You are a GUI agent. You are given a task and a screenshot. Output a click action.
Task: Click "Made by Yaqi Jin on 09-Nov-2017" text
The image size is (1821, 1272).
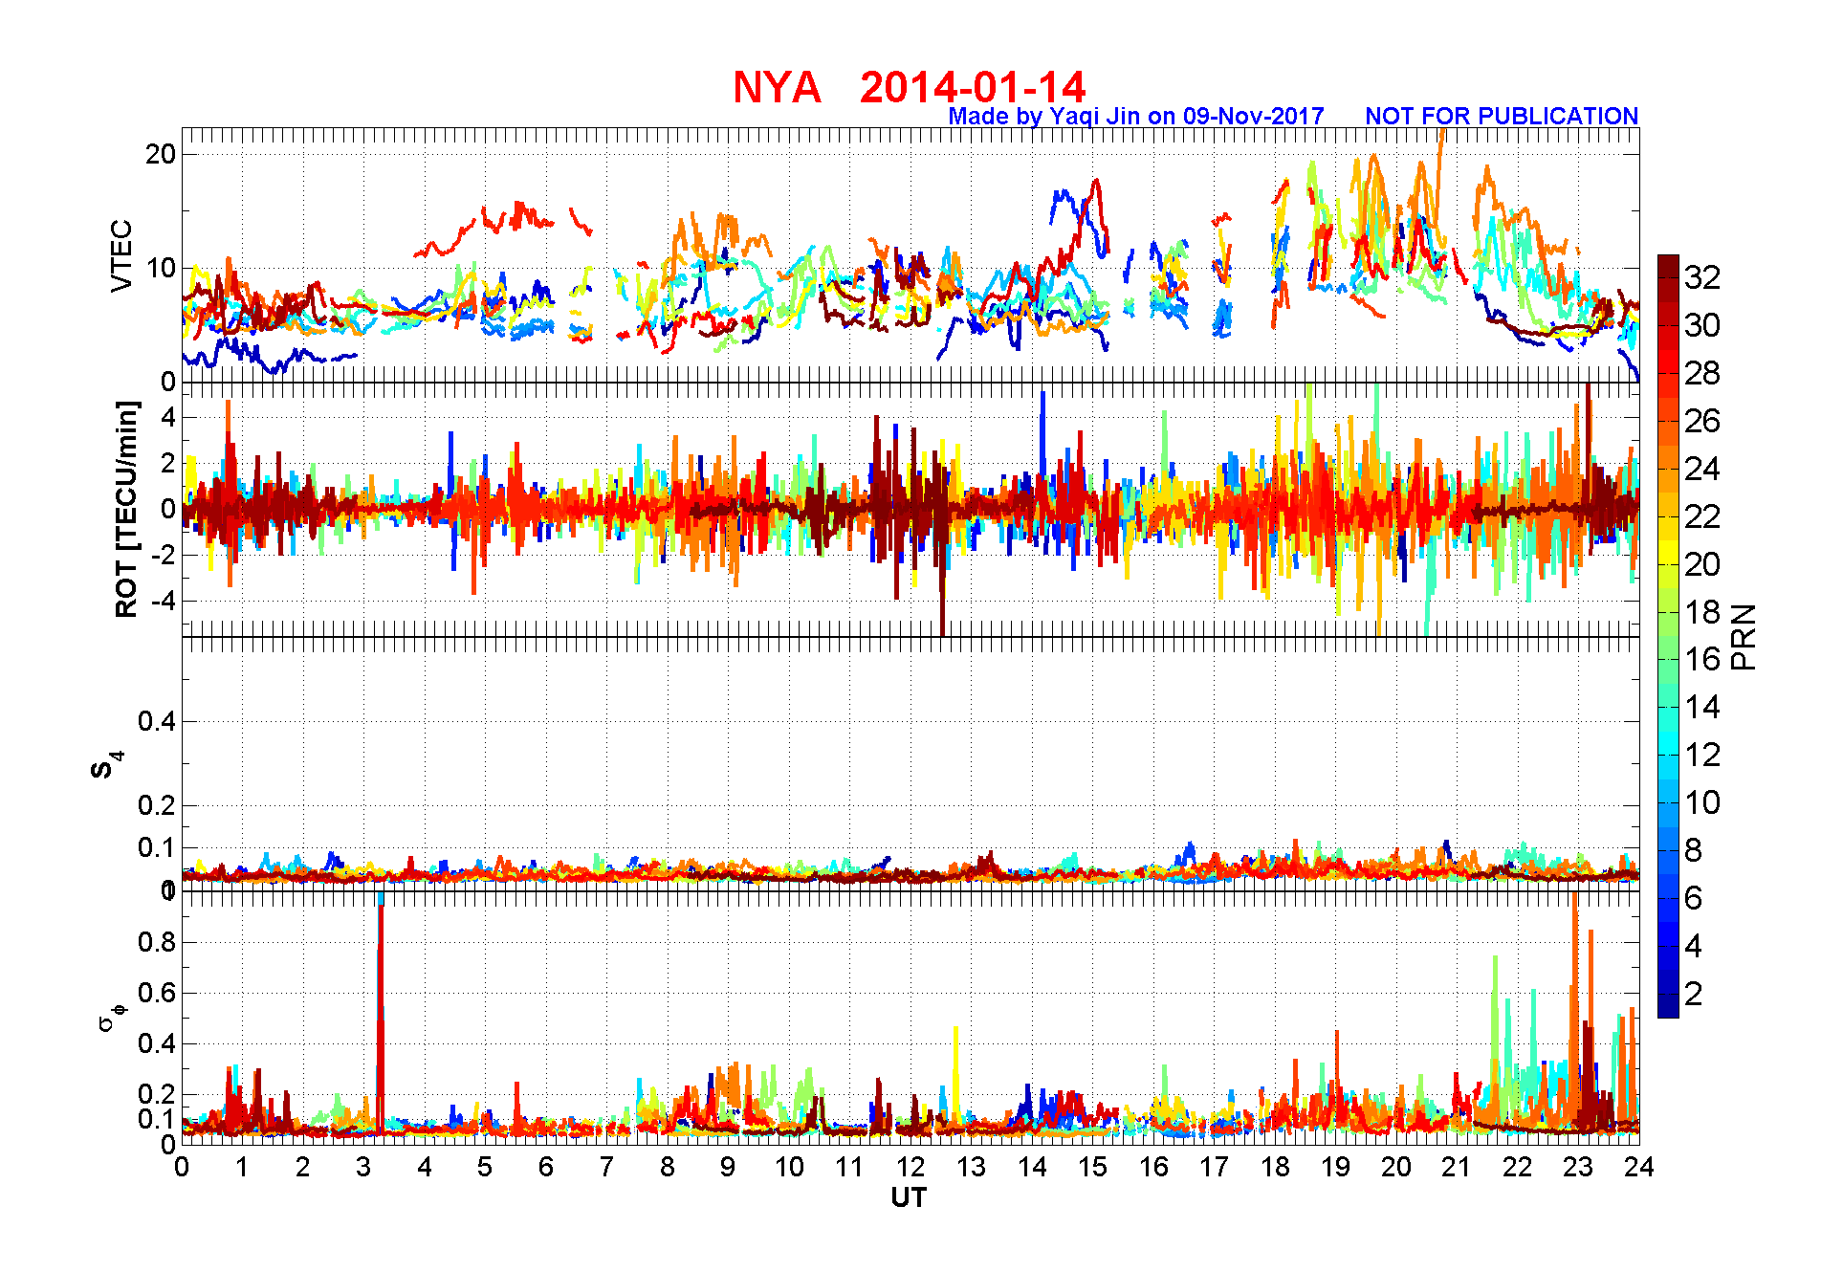click(x=1136, y=116)
